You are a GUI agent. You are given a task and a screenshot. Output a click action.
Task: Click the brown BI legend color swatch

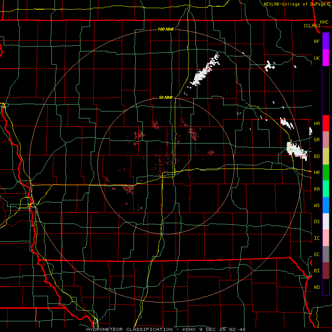pos(326,271)
